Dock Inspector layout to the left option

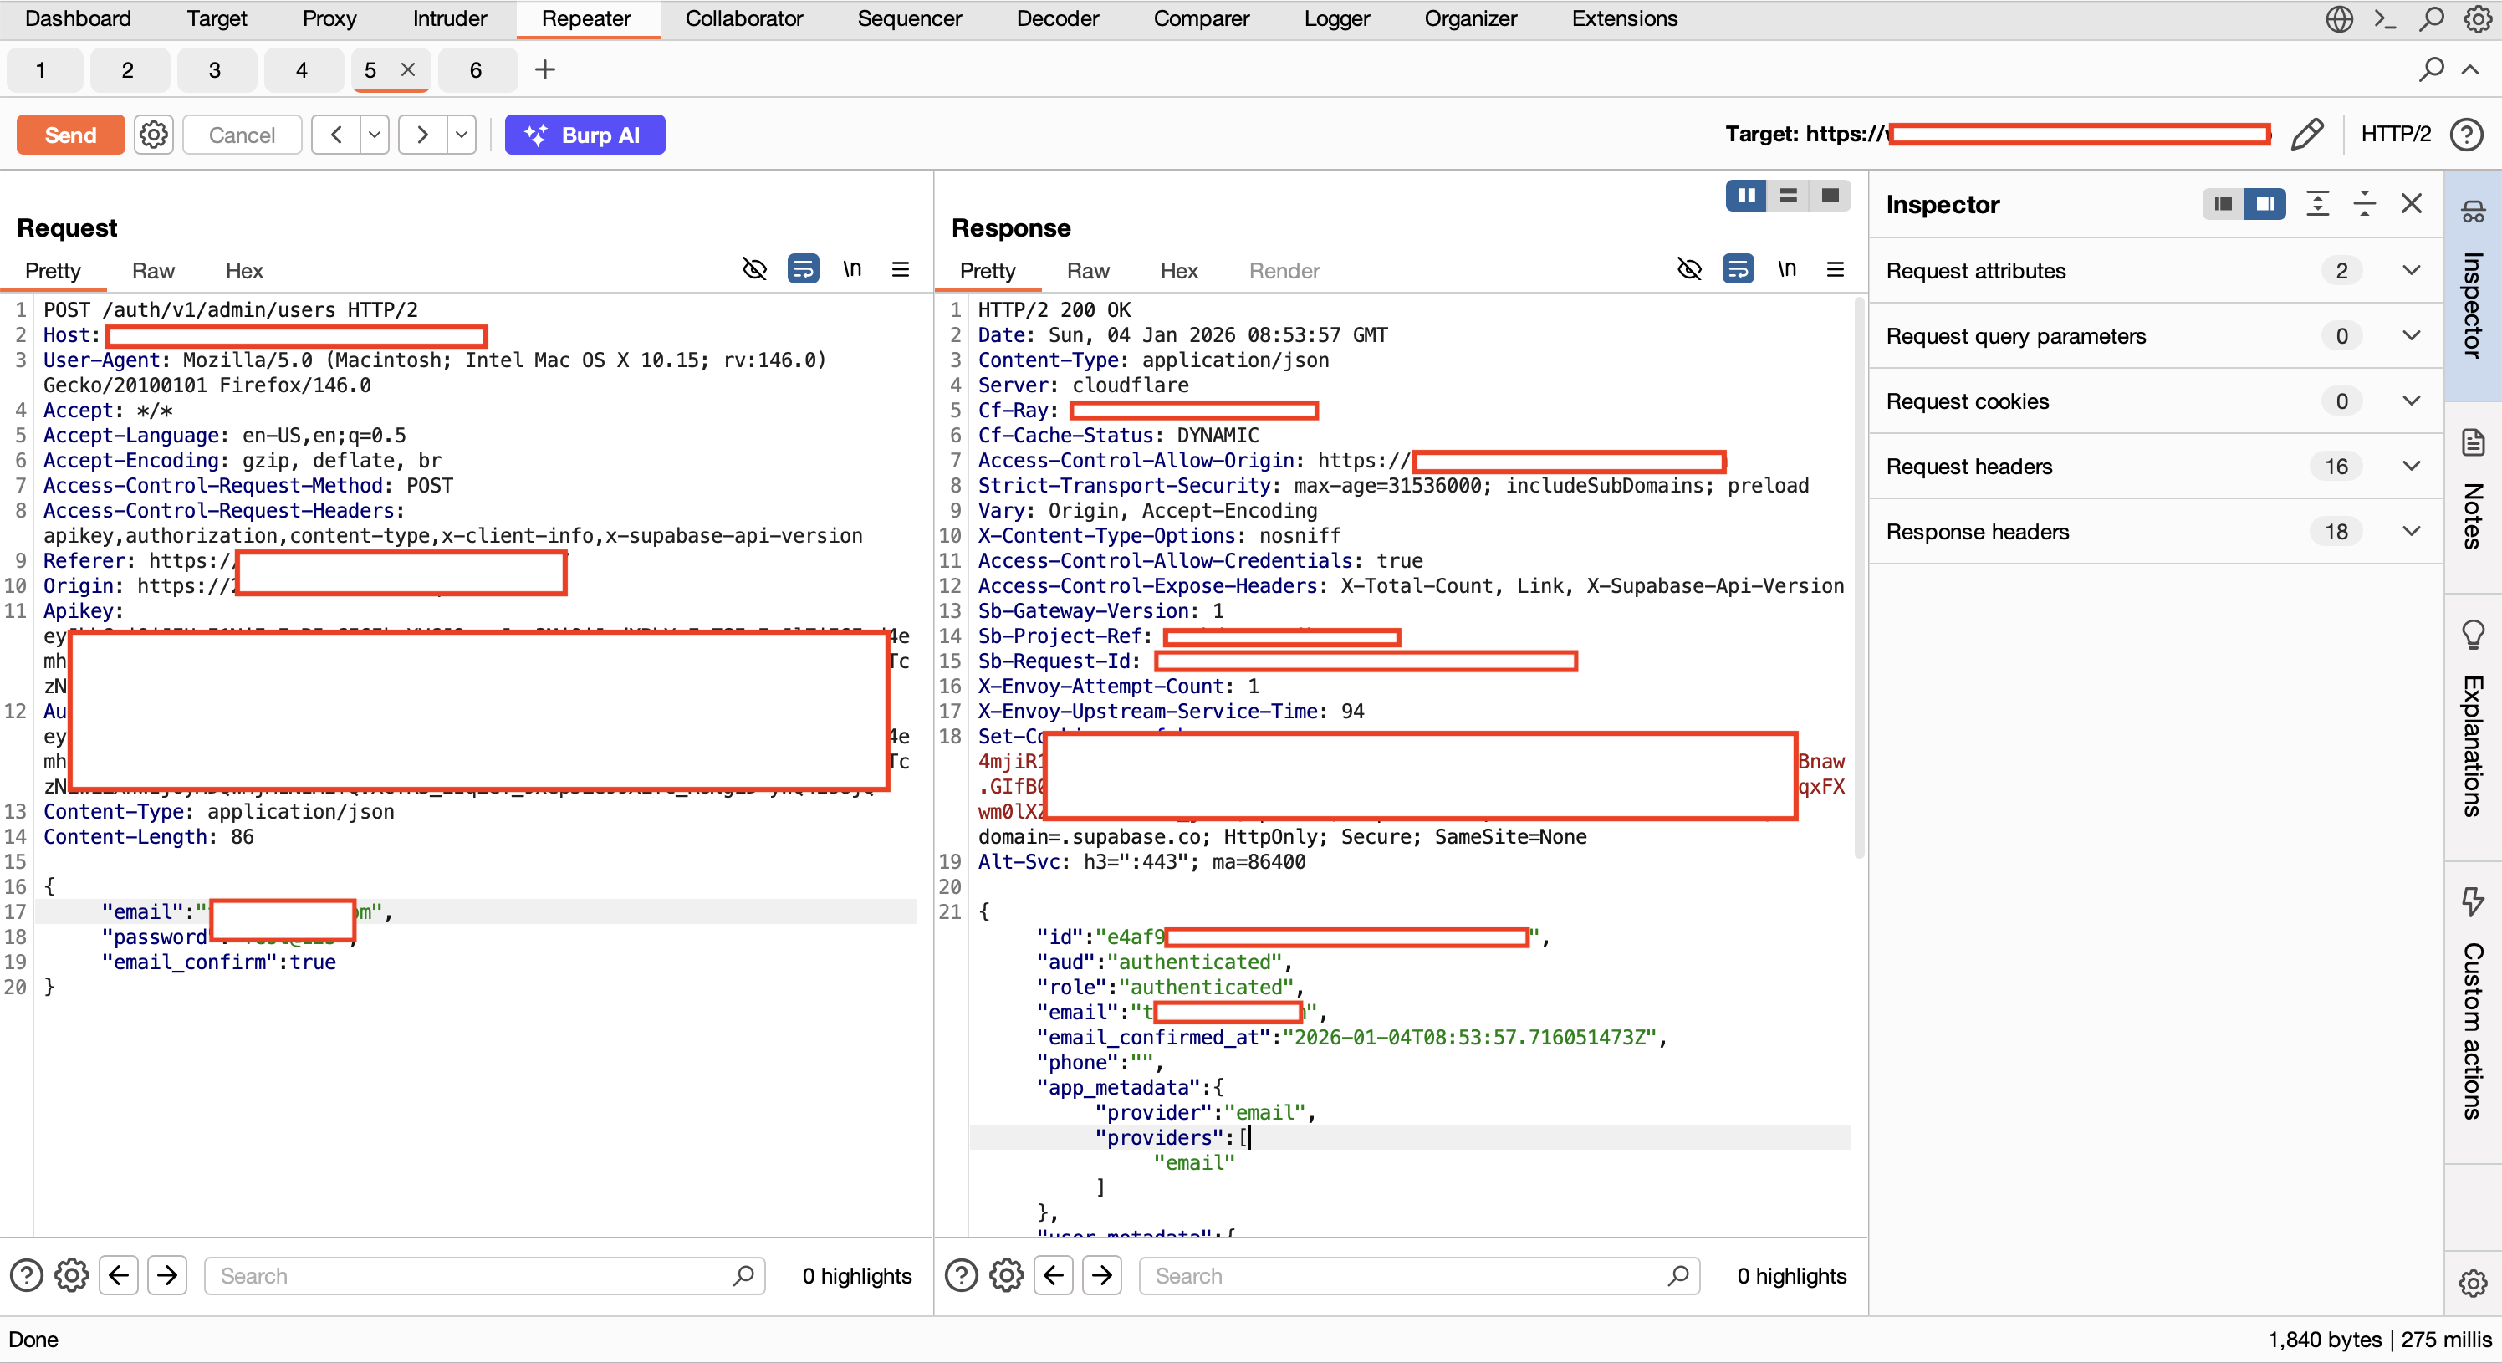pos(2224,204)
